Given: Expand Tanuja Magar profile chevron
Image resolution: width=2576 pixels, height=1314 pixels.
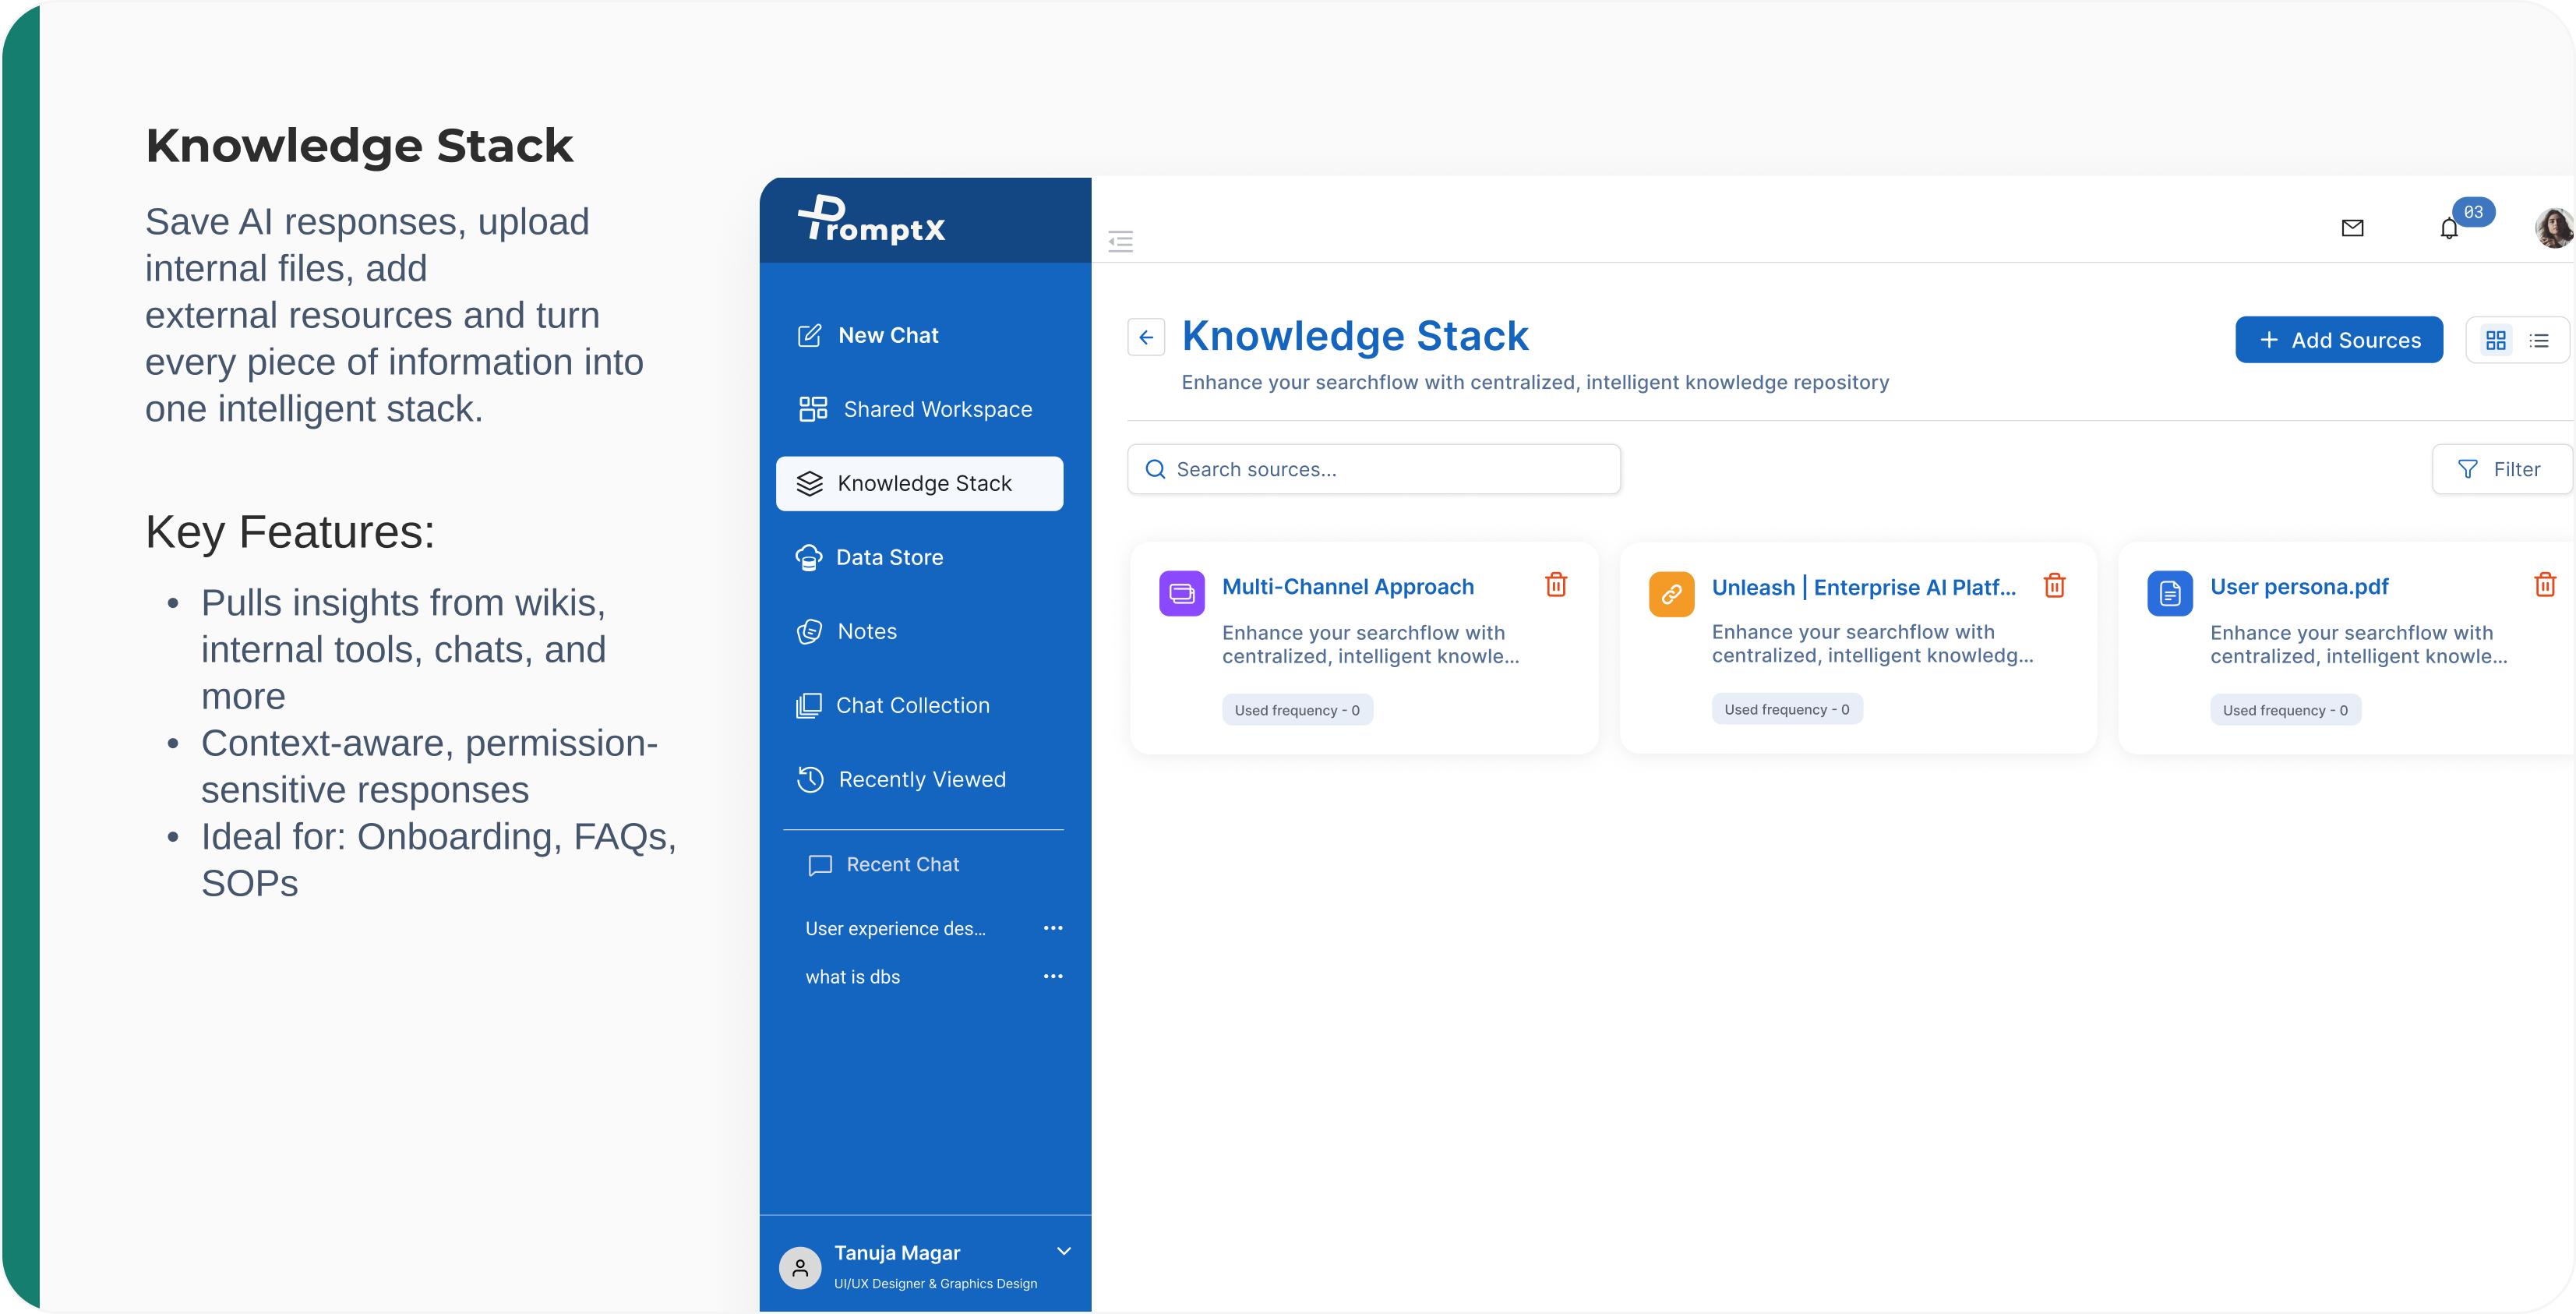Looking at the screenshot, I should click(1063, 1251).
